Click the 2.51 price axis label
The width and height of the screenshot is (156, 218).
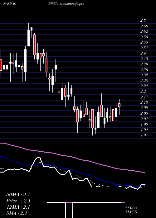[144, 48]
